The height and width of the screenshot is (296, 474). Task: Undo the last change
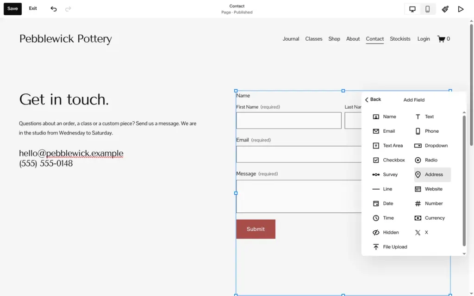[54, 9]
